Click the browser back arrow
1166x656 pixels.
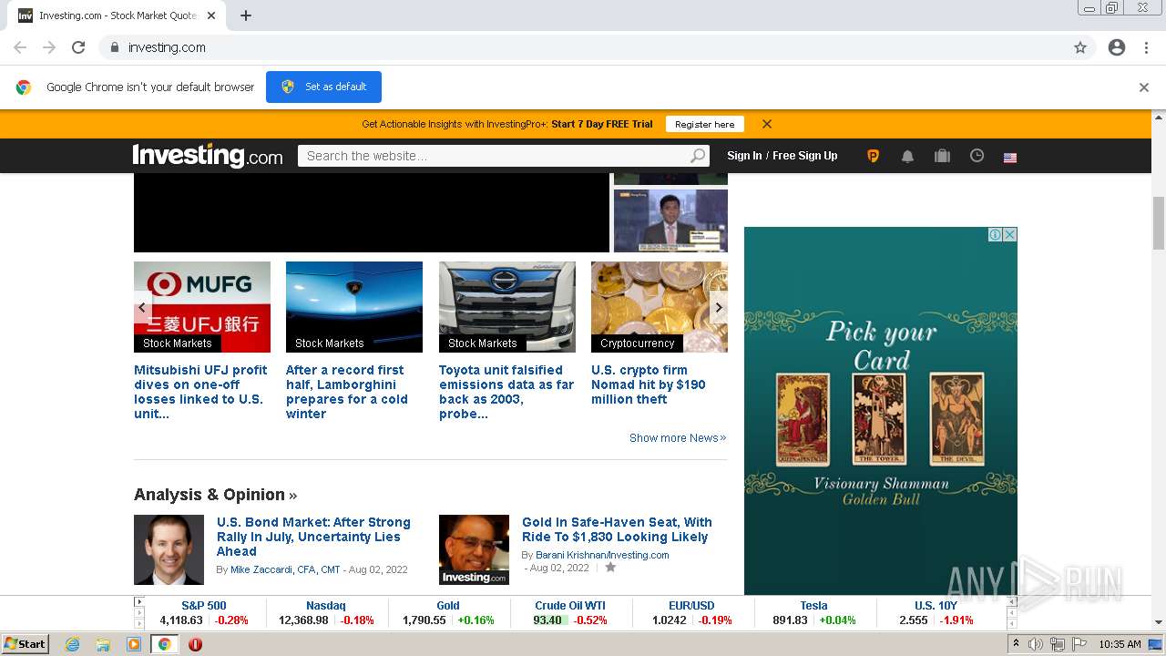(x=20, y=47)
